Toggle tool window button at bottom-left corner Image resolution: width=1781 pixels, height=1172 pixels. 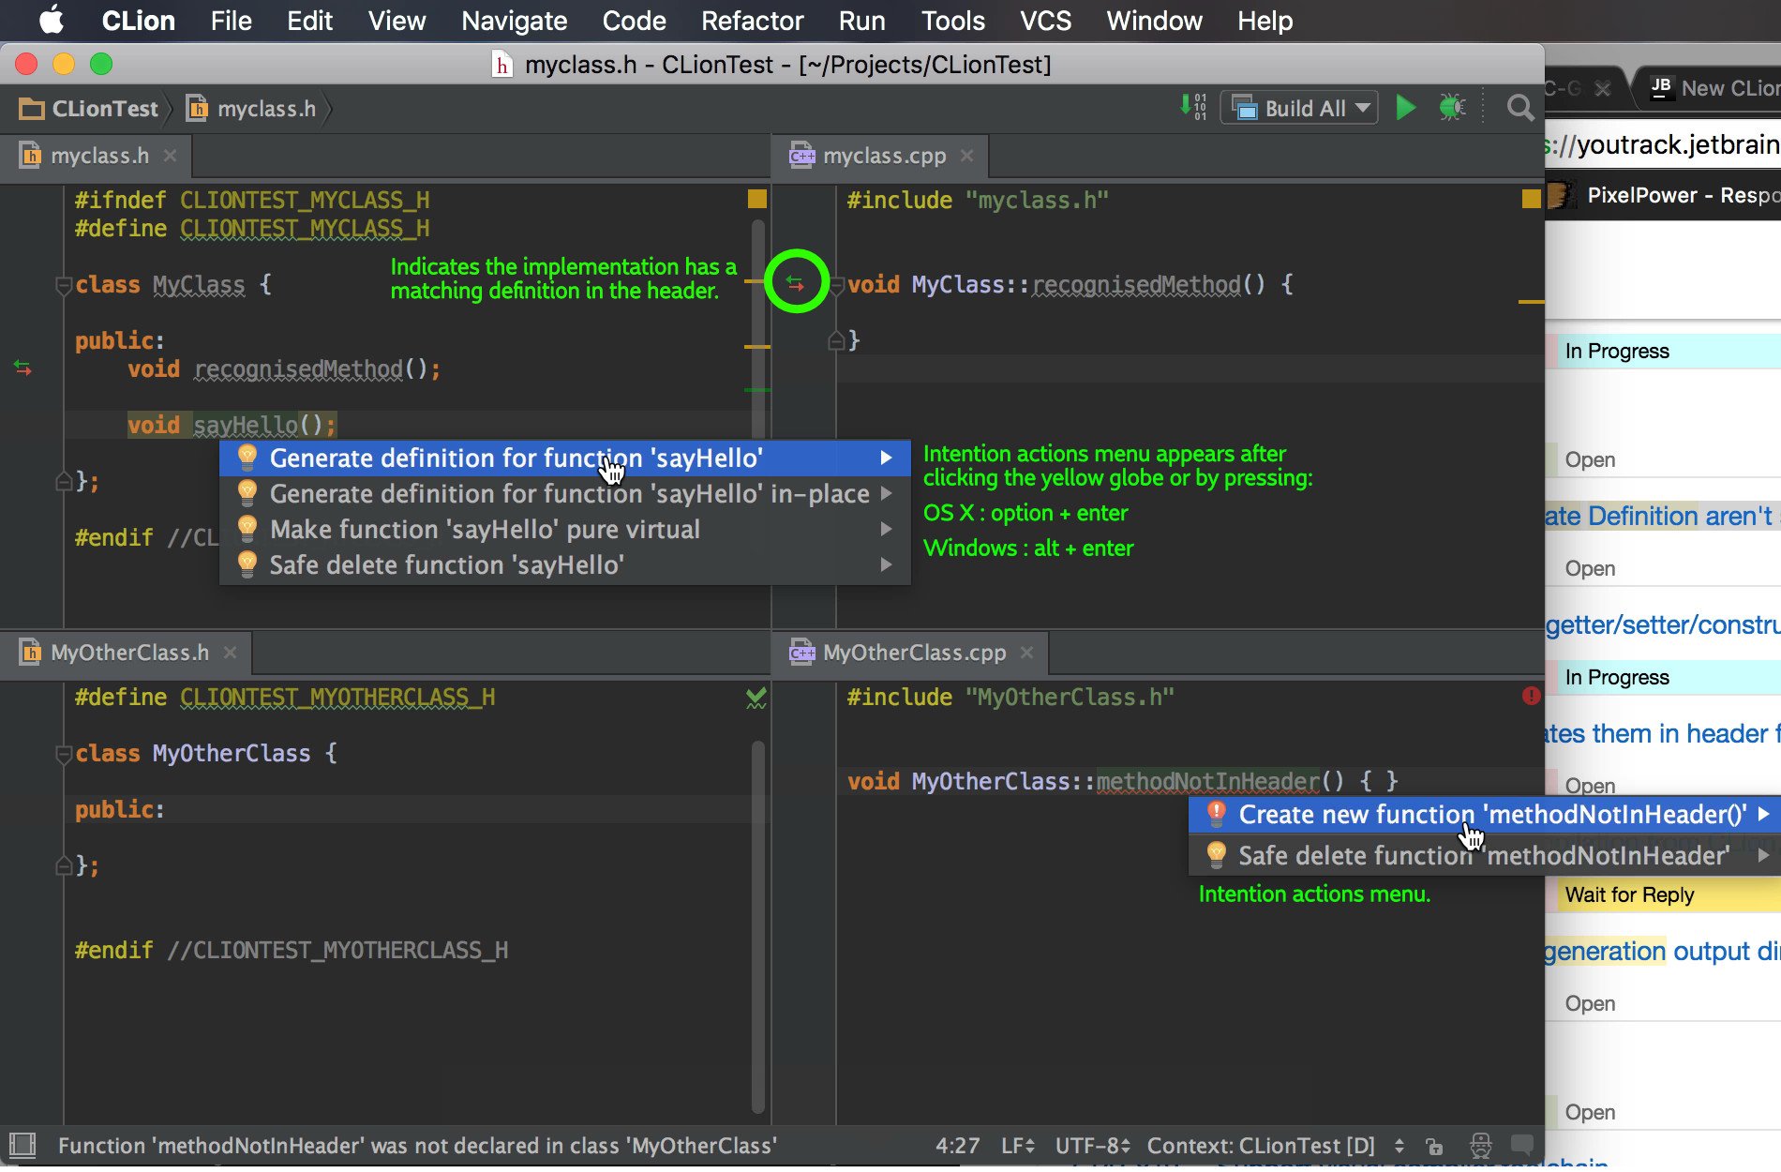click(x=22, y=1145)
